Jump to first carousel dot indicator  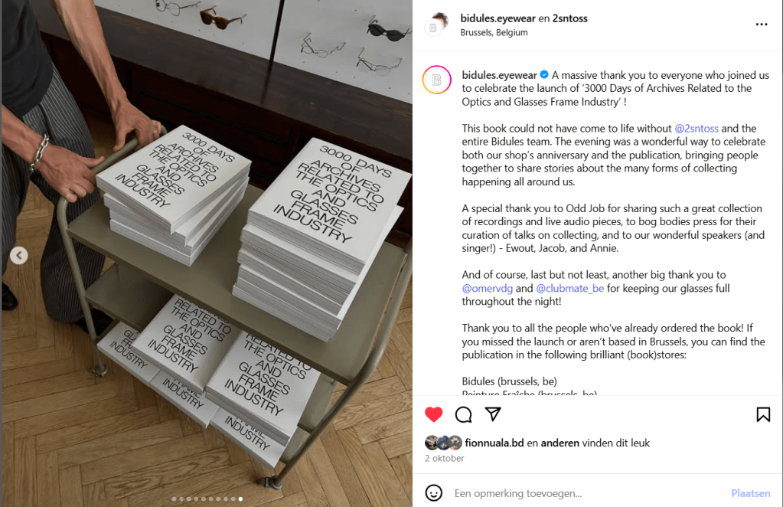pyautogui.click(x=174, y=499)
